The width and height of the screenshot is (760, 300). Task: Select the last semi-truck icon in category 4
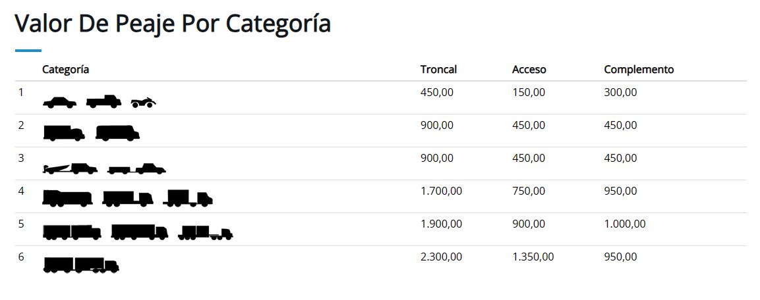pyautogui.click(x=188, y=199)
